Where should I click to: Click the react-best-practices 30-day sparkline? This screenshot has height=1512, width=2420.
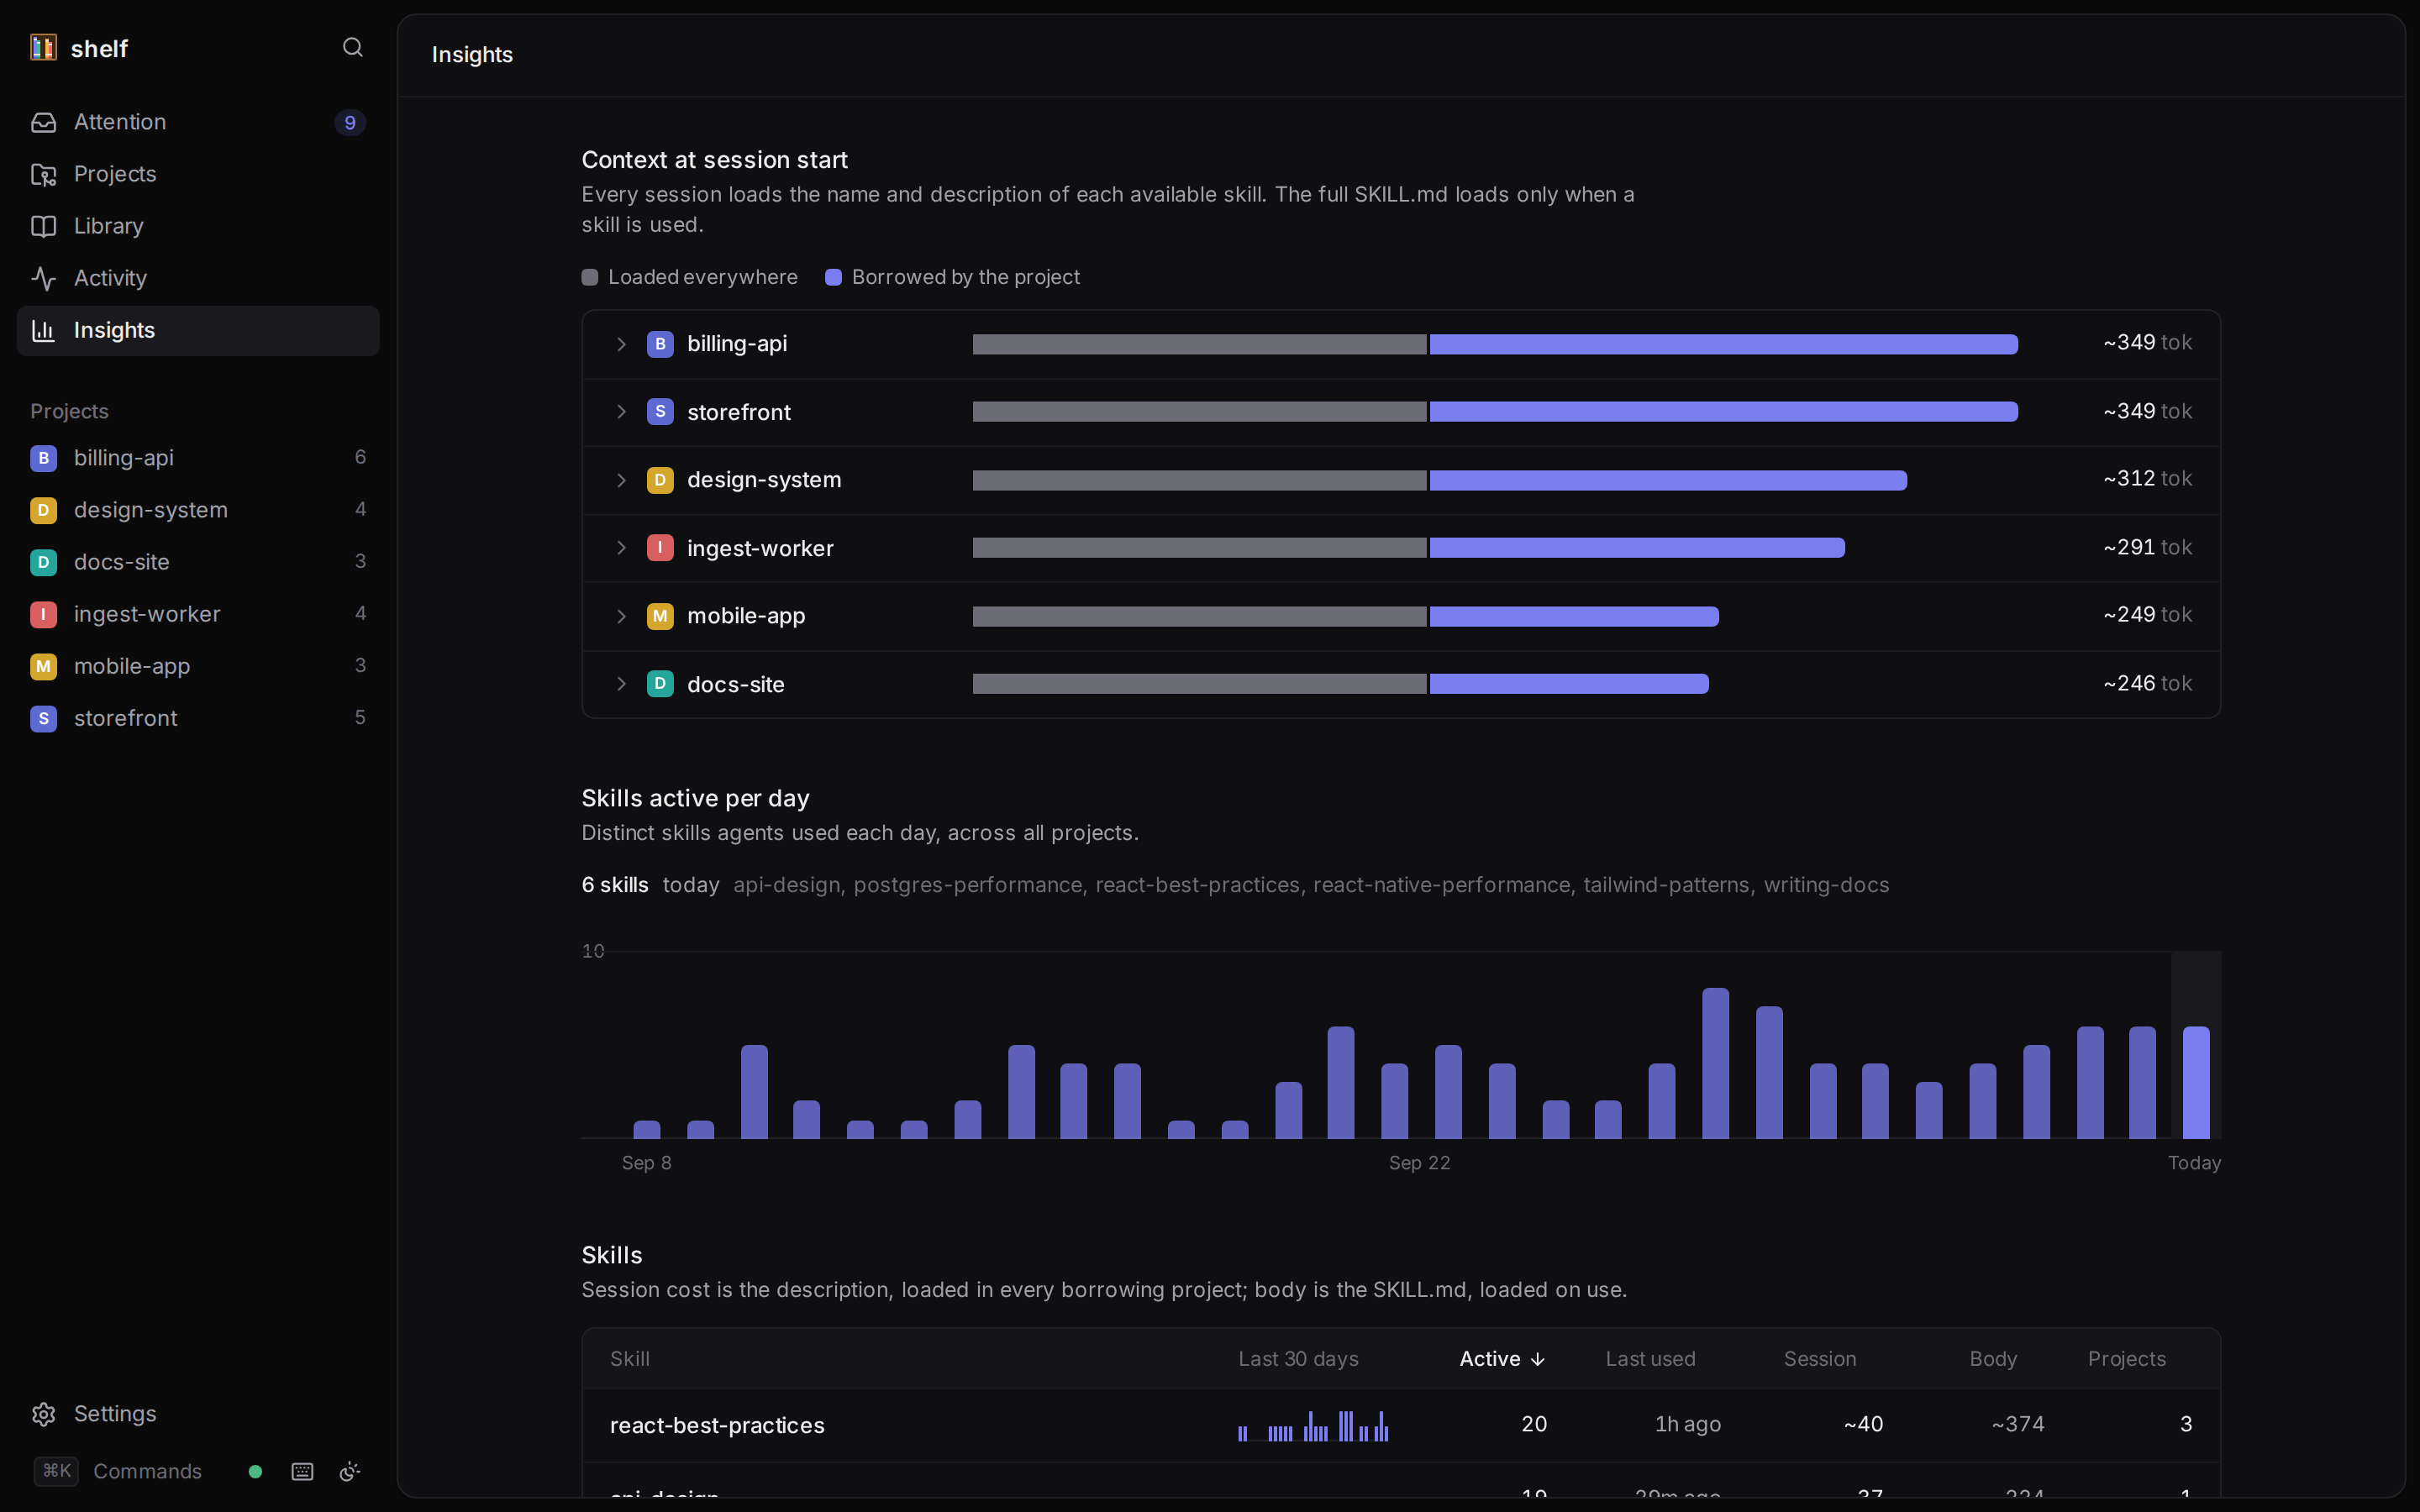point(1313,1425)
